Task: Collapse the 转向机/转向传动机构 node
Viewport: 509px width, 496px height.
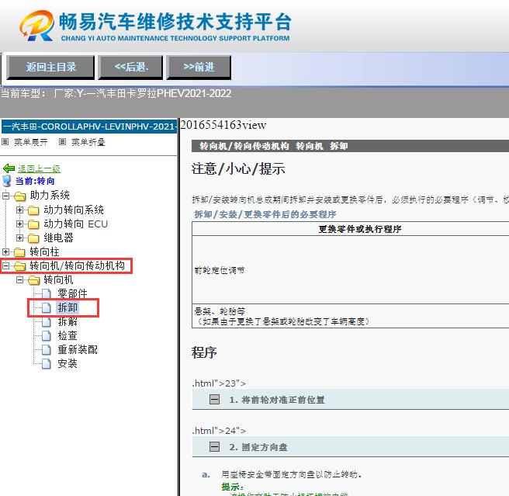Action: pyautogui.click(x=6, y=265)
